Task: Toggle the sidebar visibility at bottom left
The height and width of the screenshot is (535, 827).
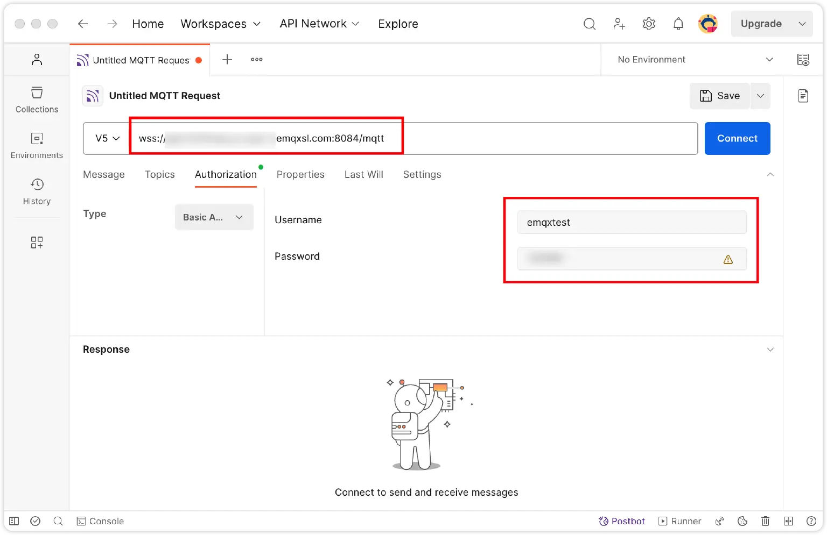Action: pos(13,521)
